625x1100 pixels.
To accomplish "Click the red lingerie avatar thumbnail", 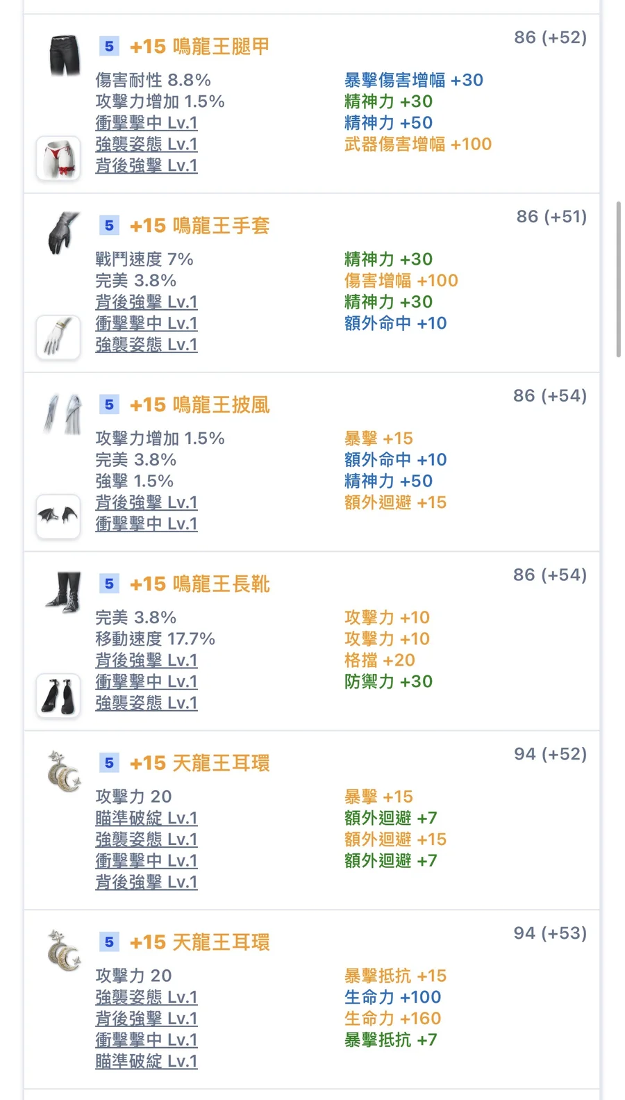I will 58,158.
